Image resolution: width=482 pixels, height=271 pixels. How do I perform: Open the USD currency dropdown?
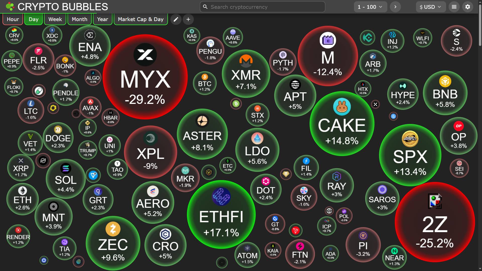point(430,7)
